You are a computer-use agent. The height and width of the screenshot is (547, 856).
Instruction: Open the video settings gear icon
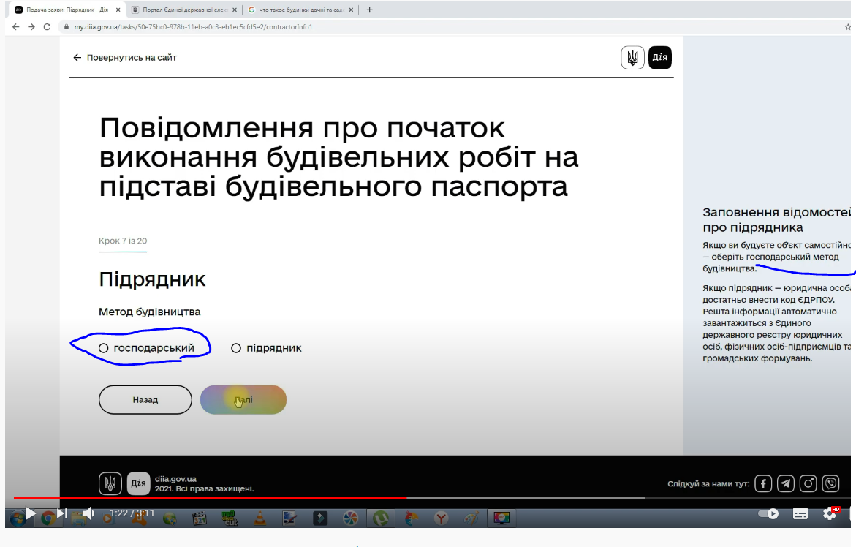tap(830, 513)
